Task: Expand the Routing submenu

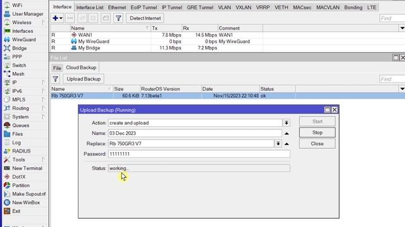Action: coord(43,108)
